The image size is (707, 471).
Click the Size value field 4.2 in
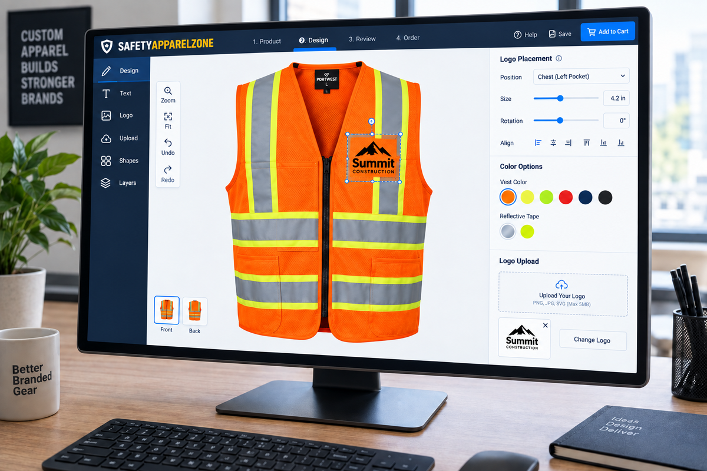pyautogui.click(x=616, y=98)
